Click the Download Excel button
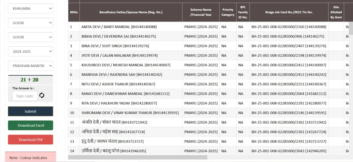The image size is (353, 162). click(31, 125)
